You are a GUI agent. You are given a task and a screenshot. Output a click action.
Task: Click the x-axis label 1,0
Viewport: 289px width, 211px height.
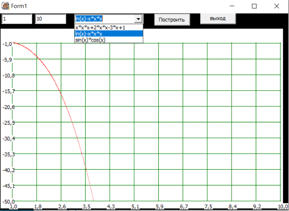pos(13,206)
